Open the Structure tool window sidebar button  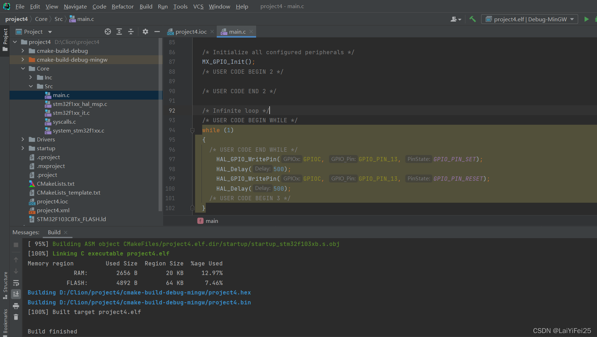tap(5, 285)
